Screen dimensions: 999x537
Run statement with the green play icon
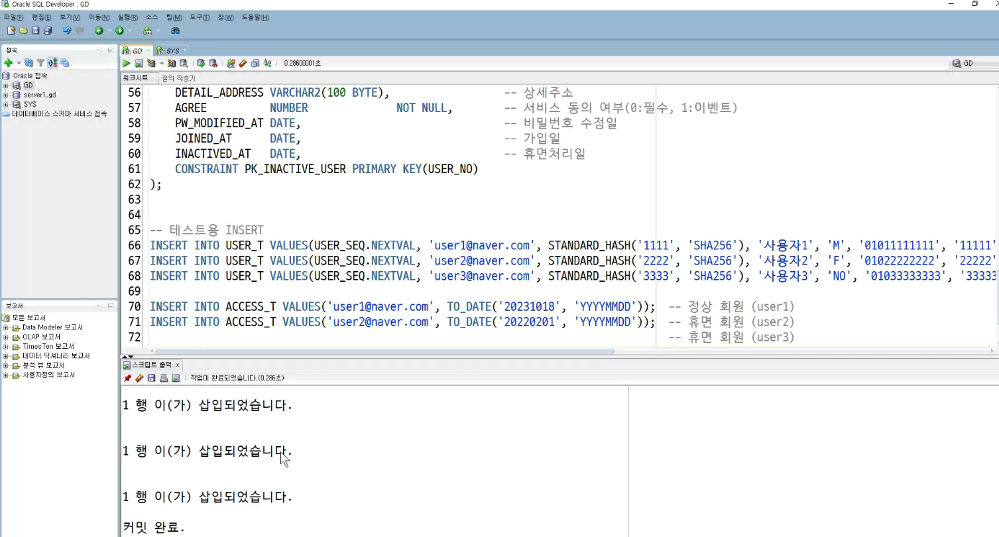pyautogui.click(x=126, y=63)
